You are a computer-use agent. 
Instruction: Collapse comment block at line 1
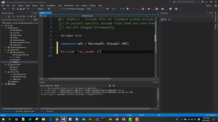coord(59,19)
